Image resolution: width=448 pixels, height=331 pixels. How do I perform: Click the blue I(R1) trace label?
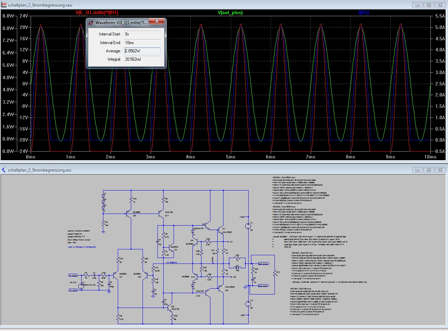(364, 13)
